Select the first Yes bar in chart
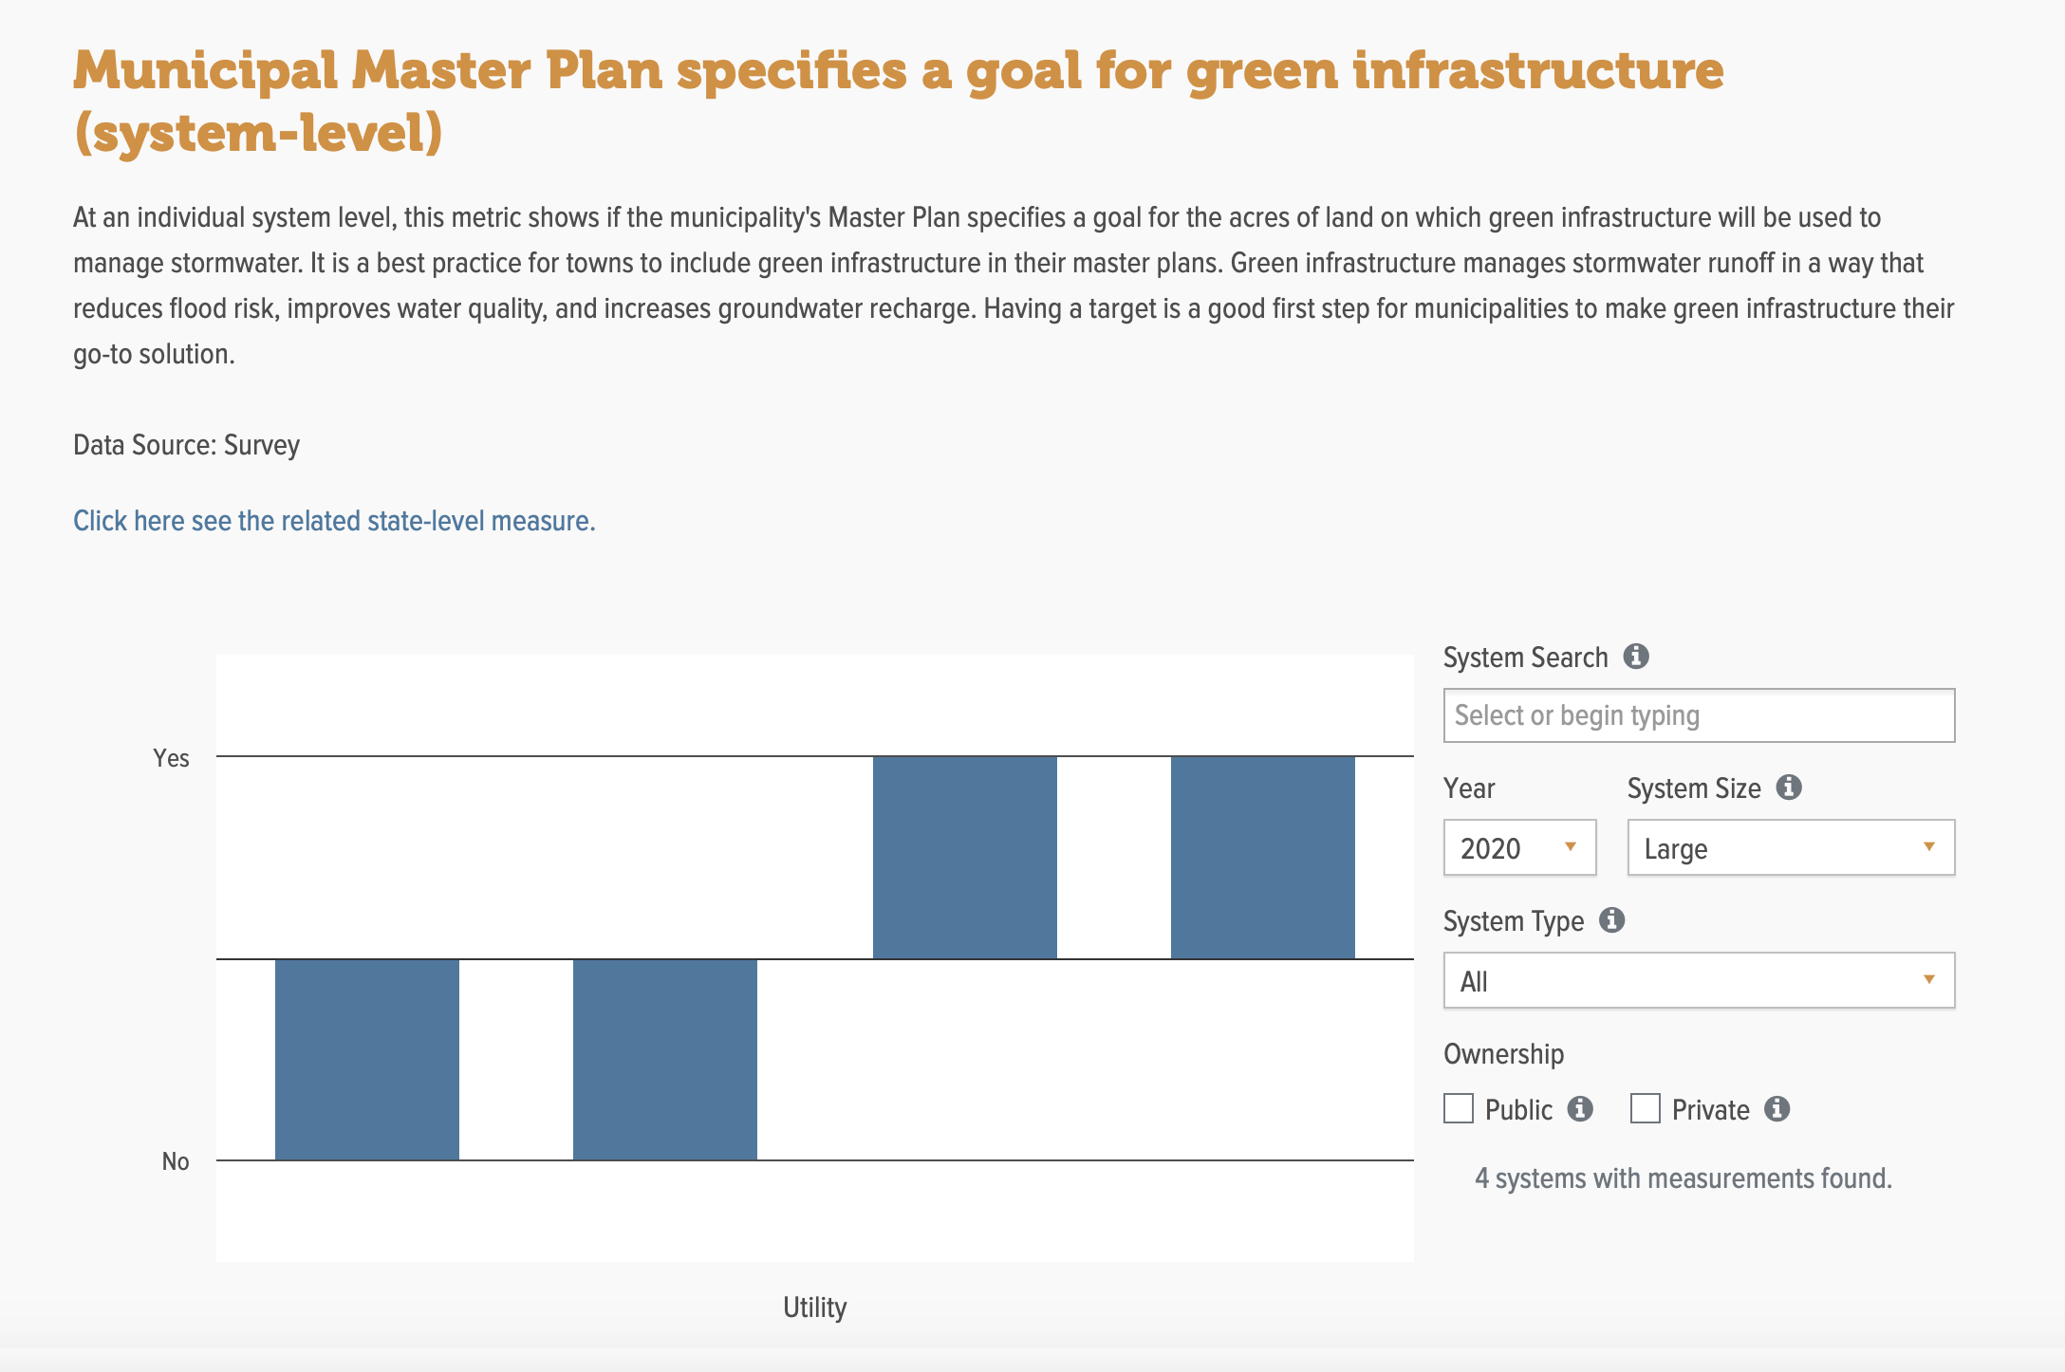The image size is (2065, 1372). click(964, 857)
